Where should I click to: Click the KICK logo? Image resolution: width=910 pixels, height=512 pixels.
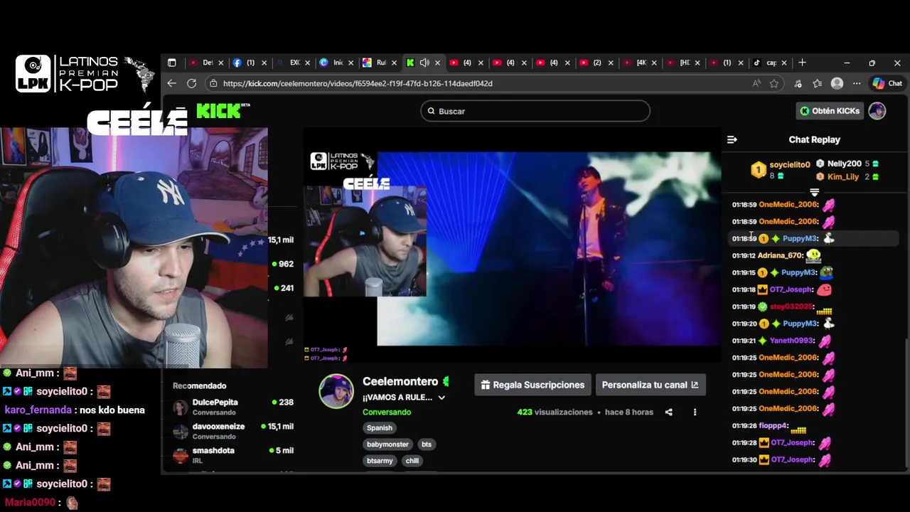(x=223, y=111)
